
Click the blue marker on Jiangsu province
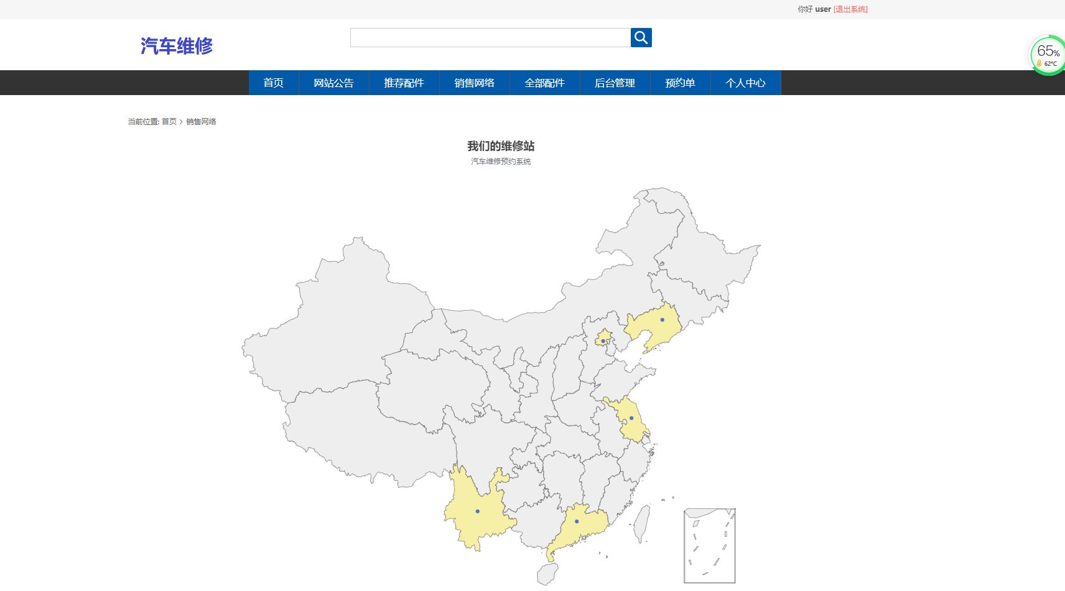[631, 419]
